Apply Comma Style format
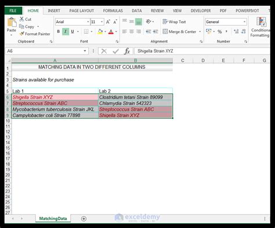 pos(226,31)
